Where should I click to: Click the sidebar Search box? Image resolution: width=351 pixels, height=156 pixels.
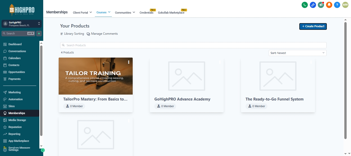click(x=19, y=33)
